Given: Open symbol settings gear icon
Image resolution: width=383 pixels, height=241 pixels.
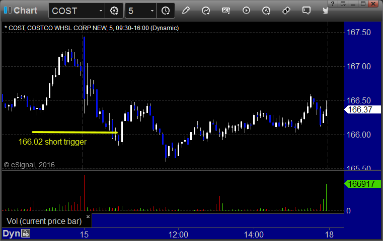Looking at the screenshot, I should (x=114, y=11).
